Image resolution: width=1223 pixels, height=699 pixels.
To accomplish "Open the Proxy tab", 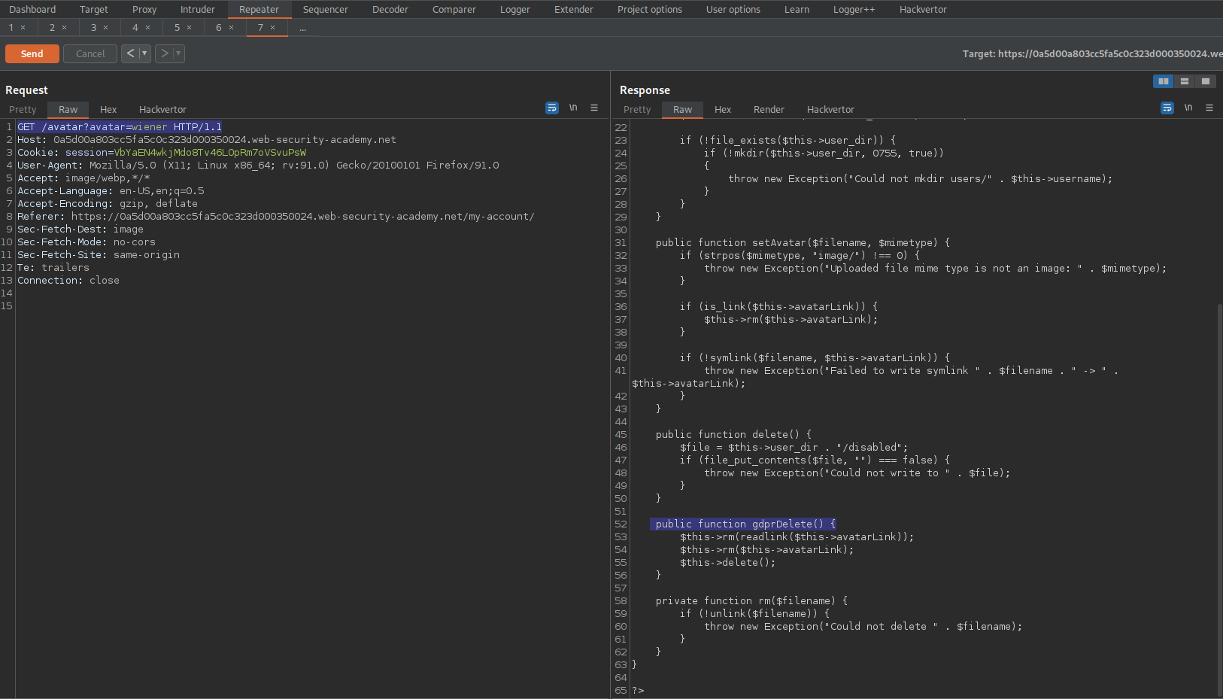I will click(144, 9).
